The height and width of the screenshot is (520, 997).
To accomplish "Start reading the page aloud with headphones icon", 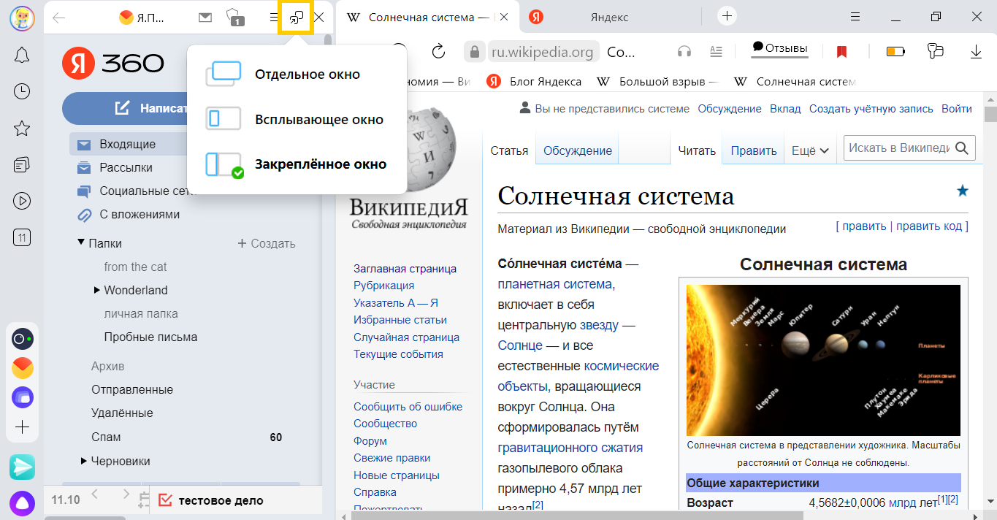I will (x=684, y=51).
